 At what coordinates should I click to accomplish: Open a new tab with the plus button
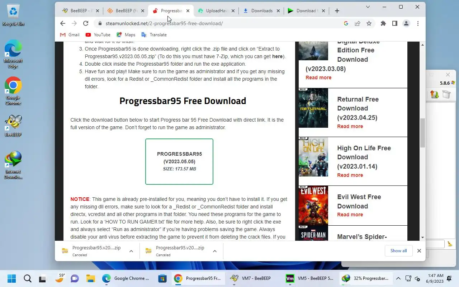[x=337, y=11]
